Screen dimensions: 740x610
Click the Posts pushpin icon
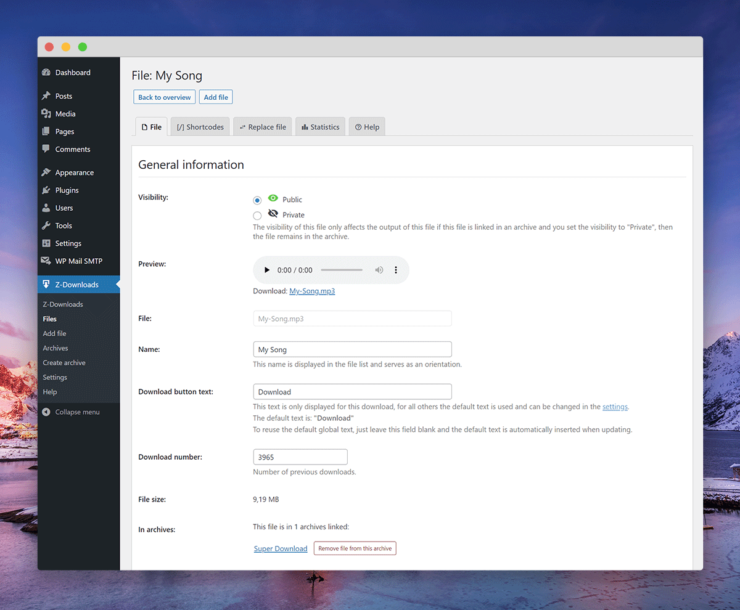click(x=46, y=96)
